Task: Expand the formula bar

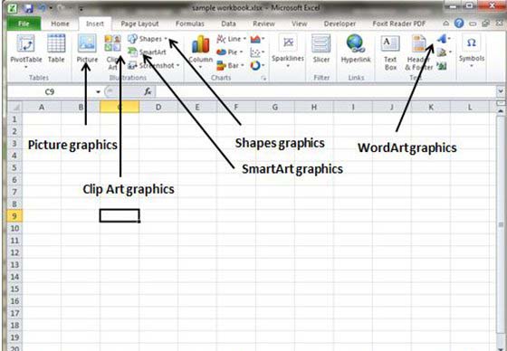Action: [501, 91]
